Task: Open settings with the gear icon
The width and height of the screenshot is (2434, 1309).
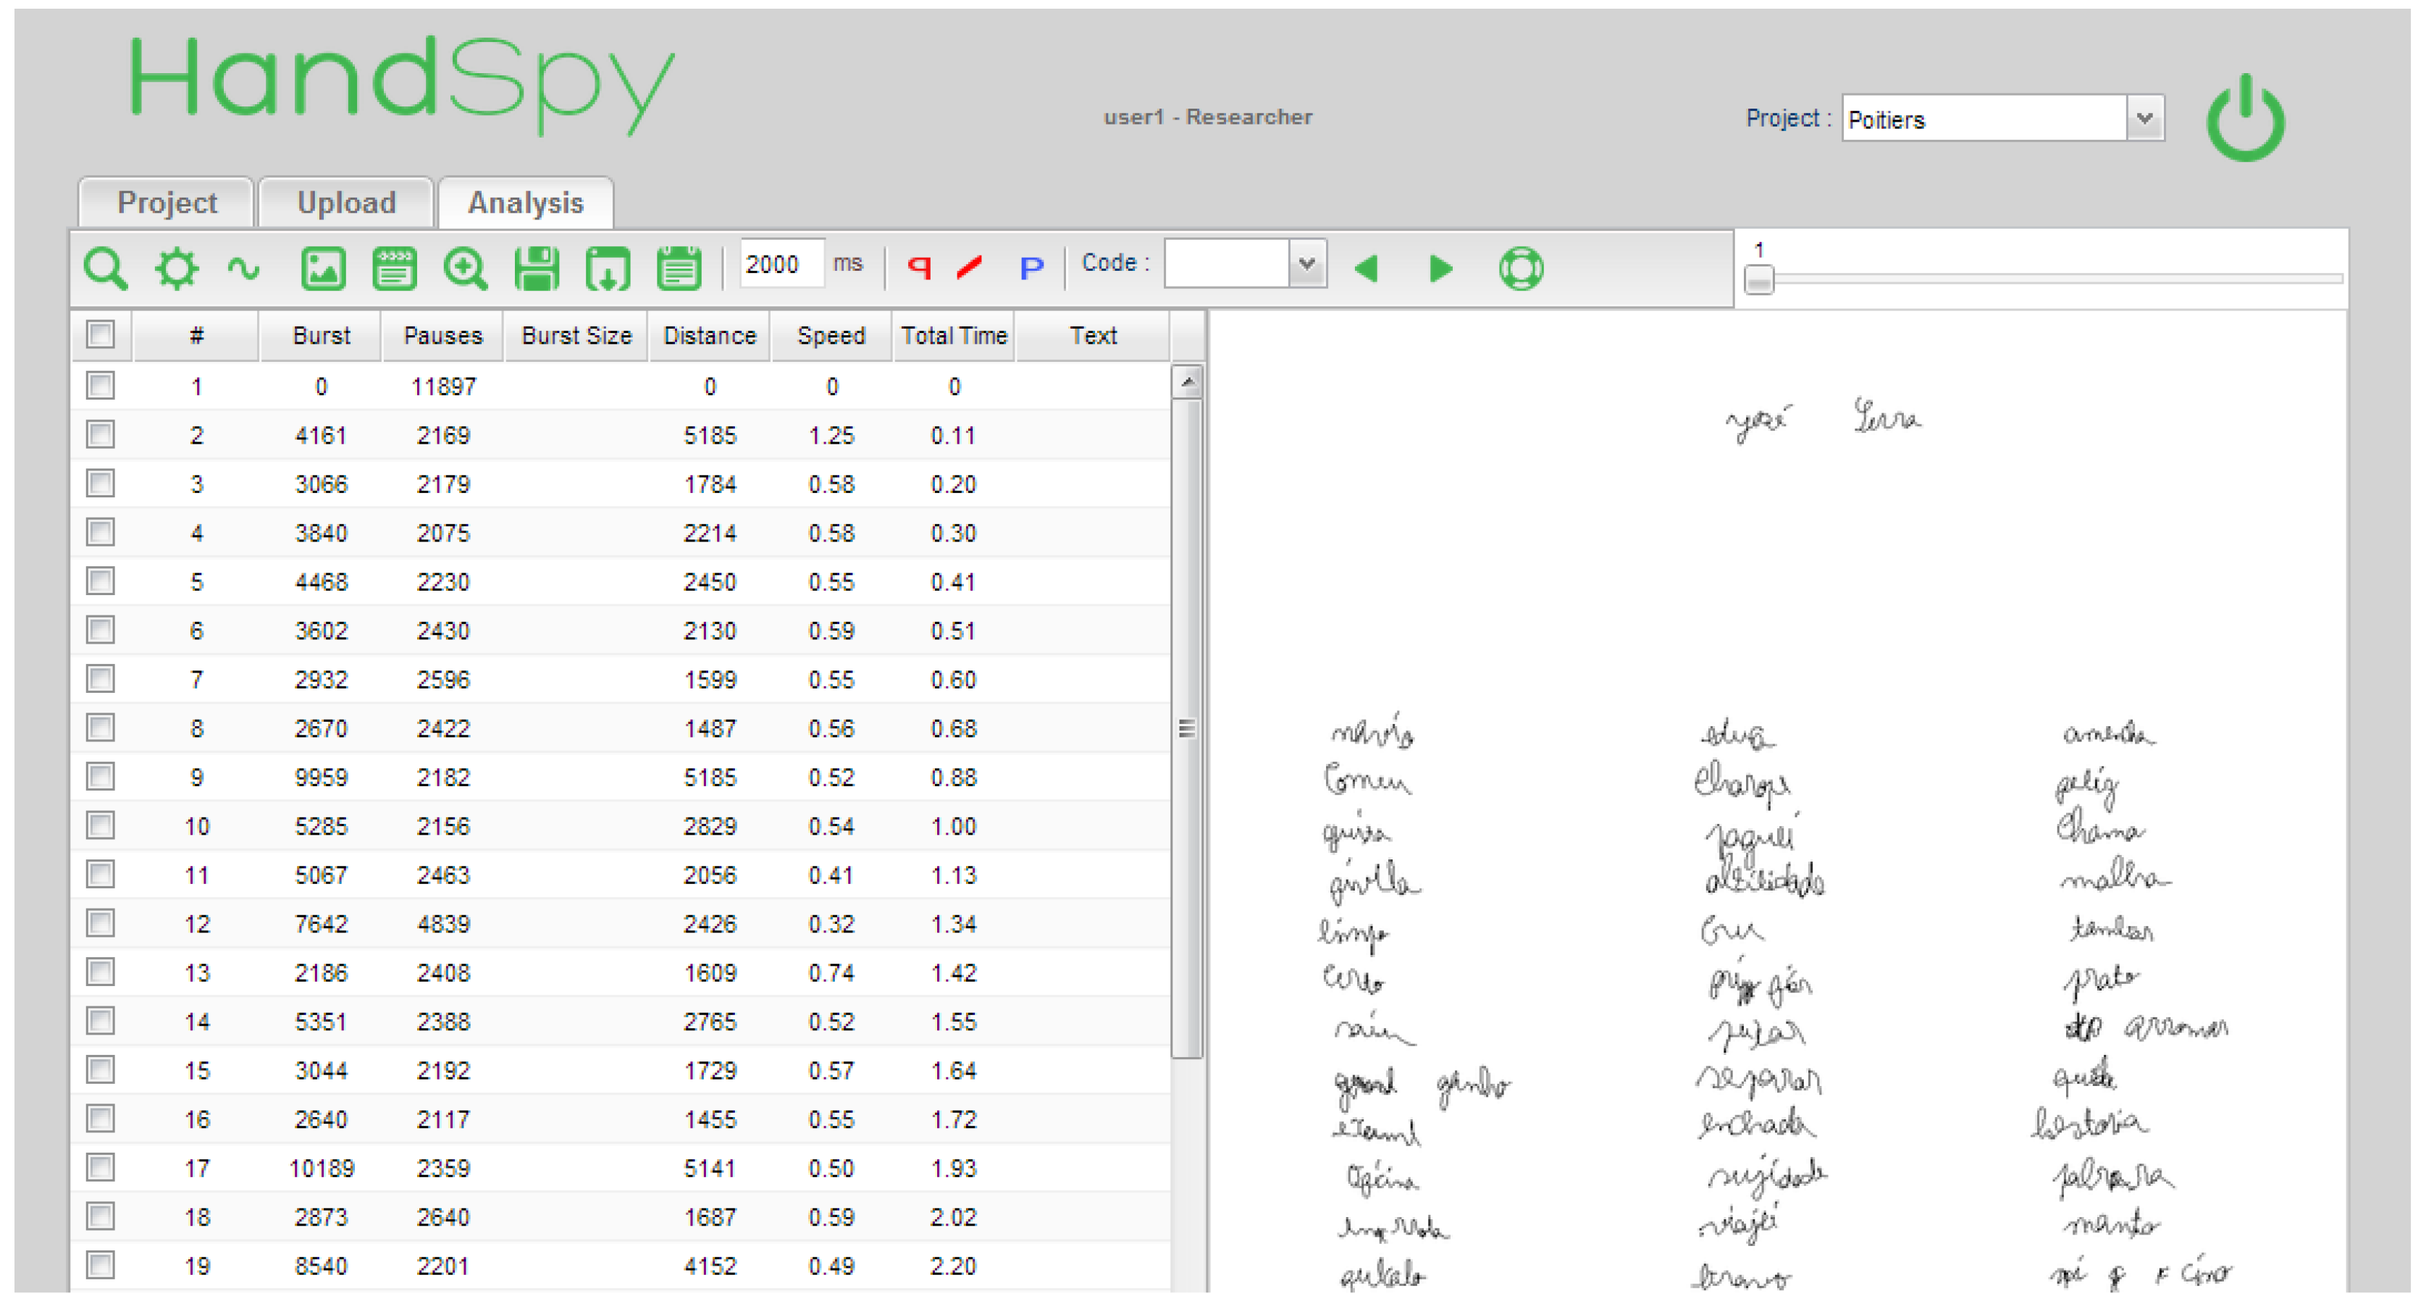Action: [176, 268]
